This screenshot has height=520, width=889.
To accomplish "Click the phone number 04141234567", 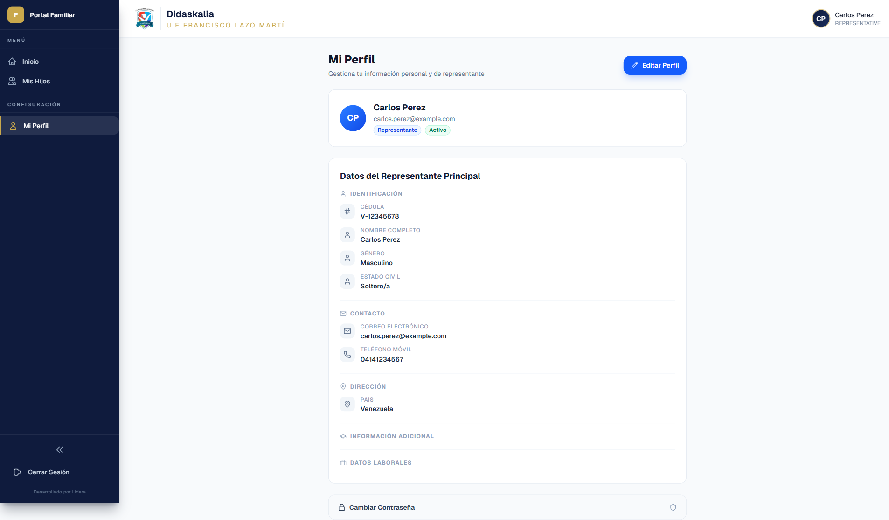I will [382, 359].
